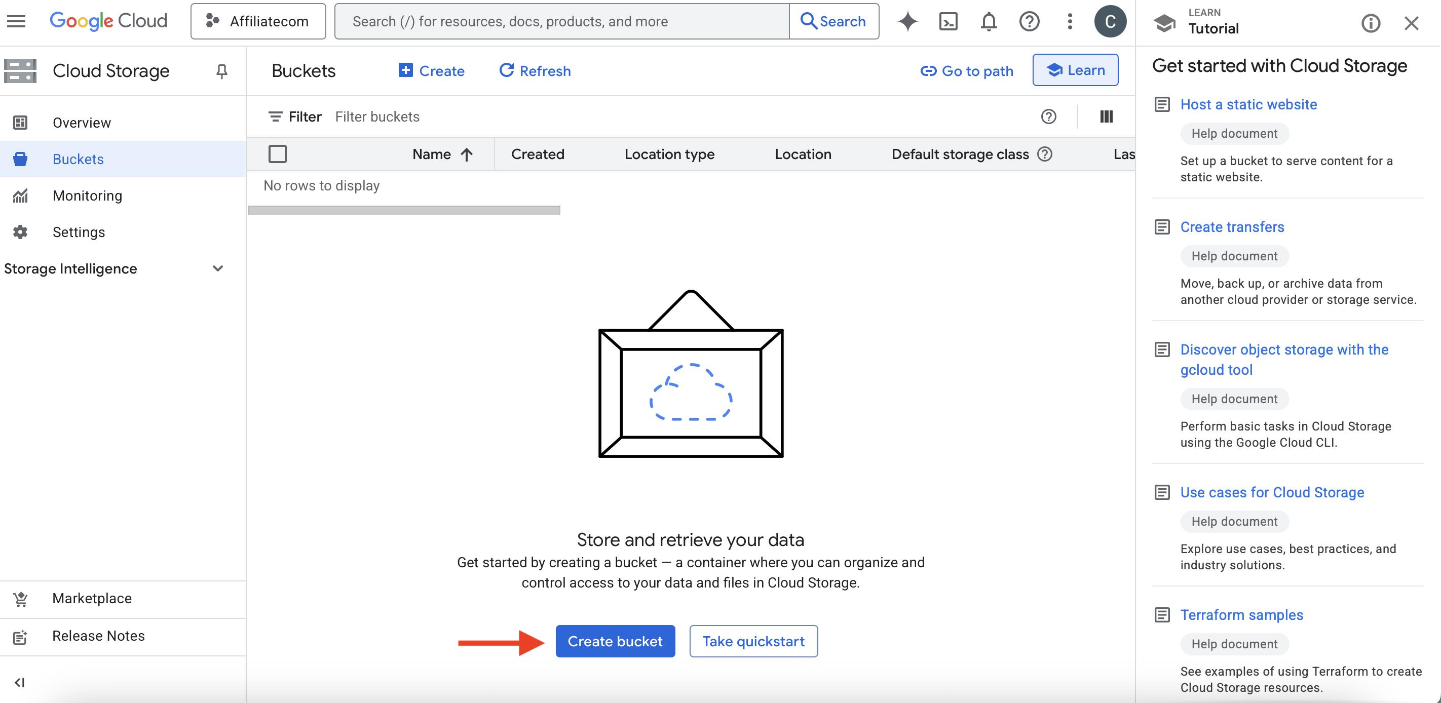Sort by the Name column
The height and width of the screenshot is (703, 1441).
431,154
